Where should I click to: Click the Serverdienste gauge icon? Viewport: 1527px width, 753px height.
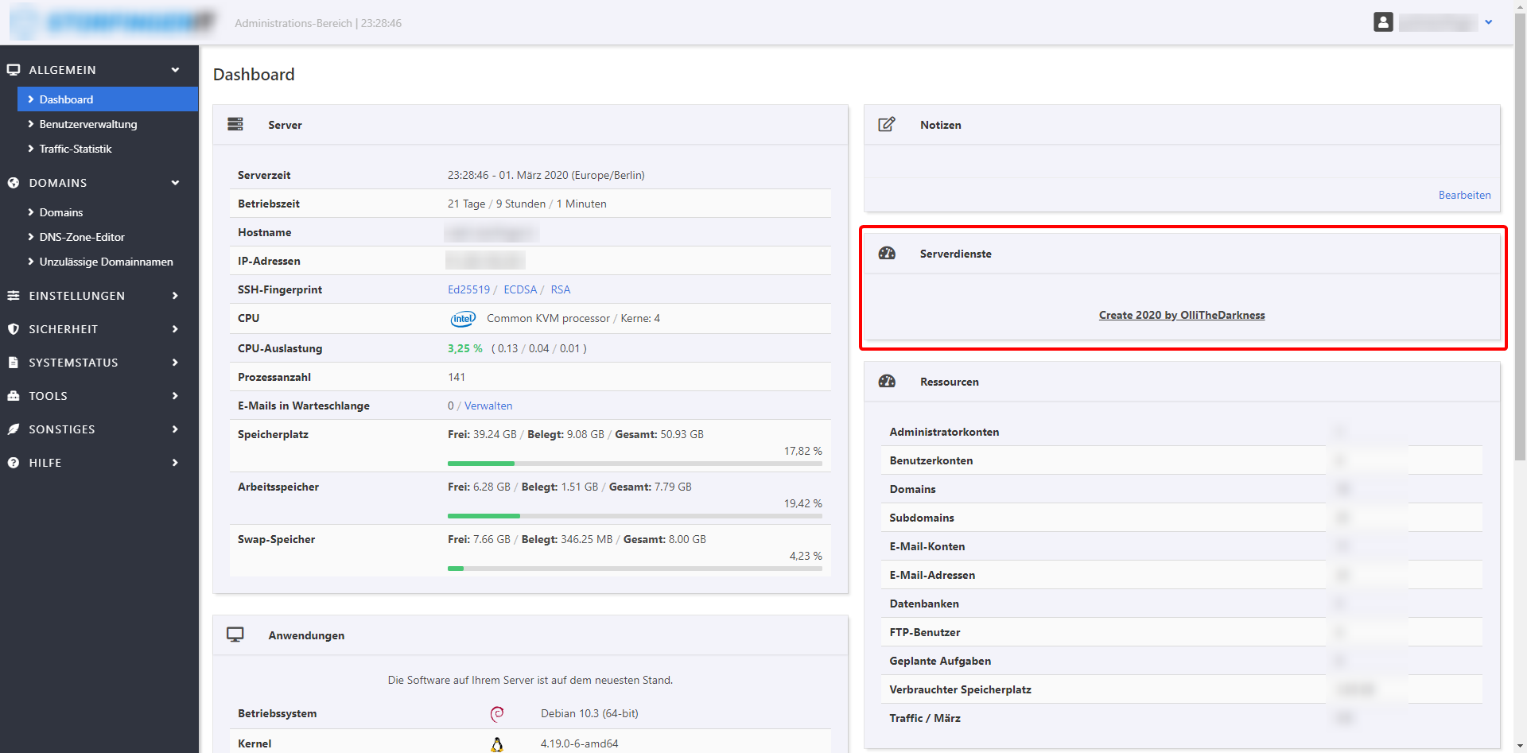(887, 254)
